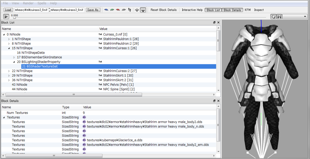The image size is (310, 159).
Task: Expand the 22 NiTriShape node
Action: (x=9, y=71)
